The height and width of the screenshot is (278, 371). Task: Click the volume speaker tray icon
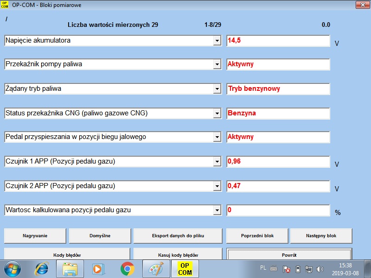click(320, 269)
